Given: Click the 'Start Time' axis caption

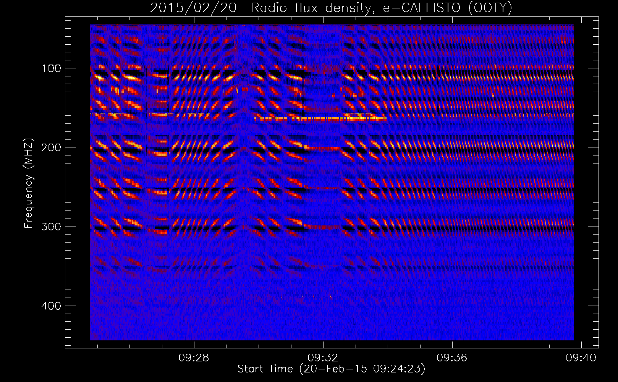Looking at the screenshot, I should [331, 369].
